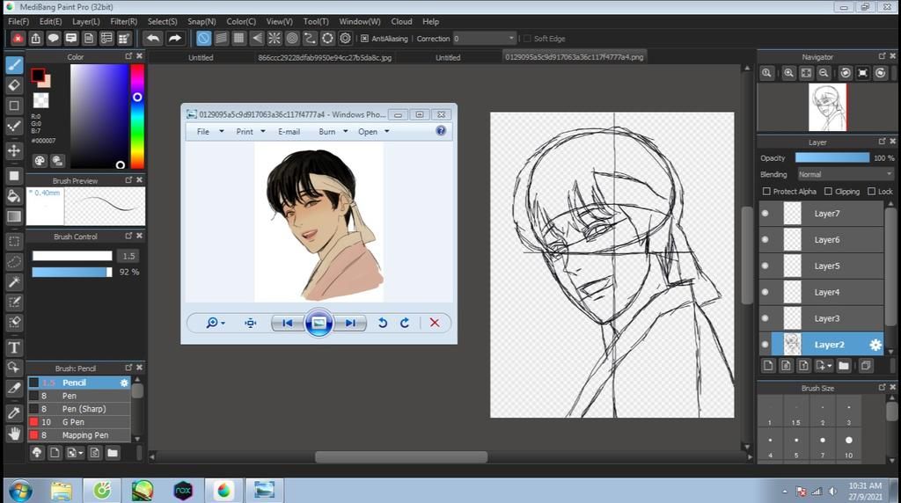This screenshot has height=503, width=901.
Task: Select the Text tool
Action: click(14, 347)
